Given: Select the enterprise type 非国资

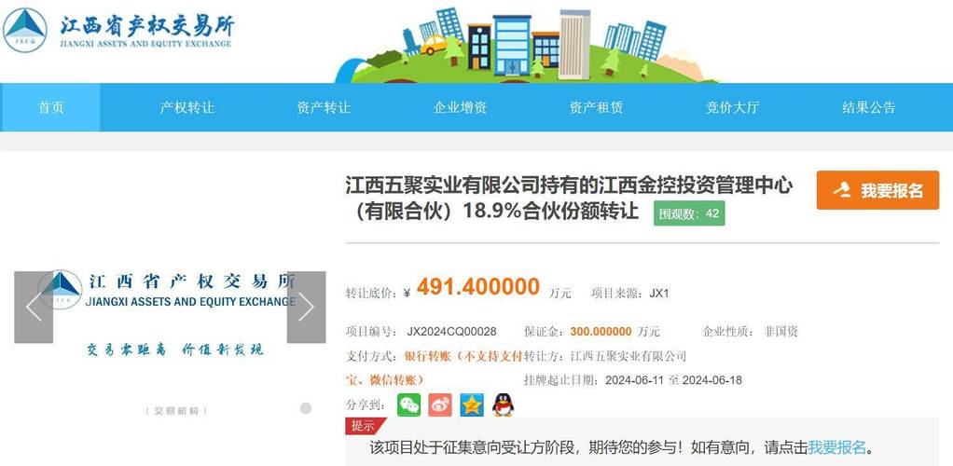Looking at the screenshot, I should tap(781, 332).
